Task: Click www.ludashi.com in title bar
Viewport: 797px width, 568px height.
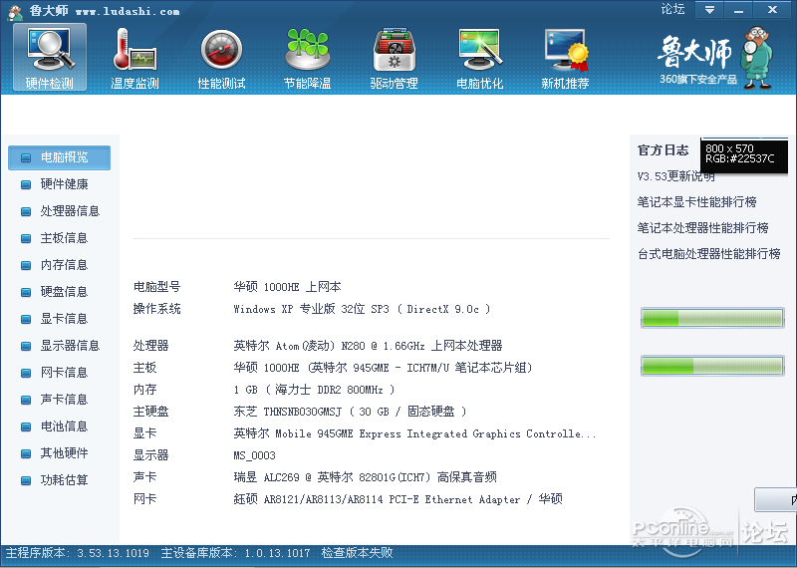Action: pyautogui.click(x=128, y=11)
